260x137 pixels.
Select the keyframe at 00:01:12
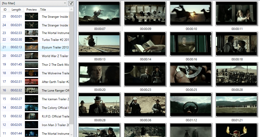[191, 105]
